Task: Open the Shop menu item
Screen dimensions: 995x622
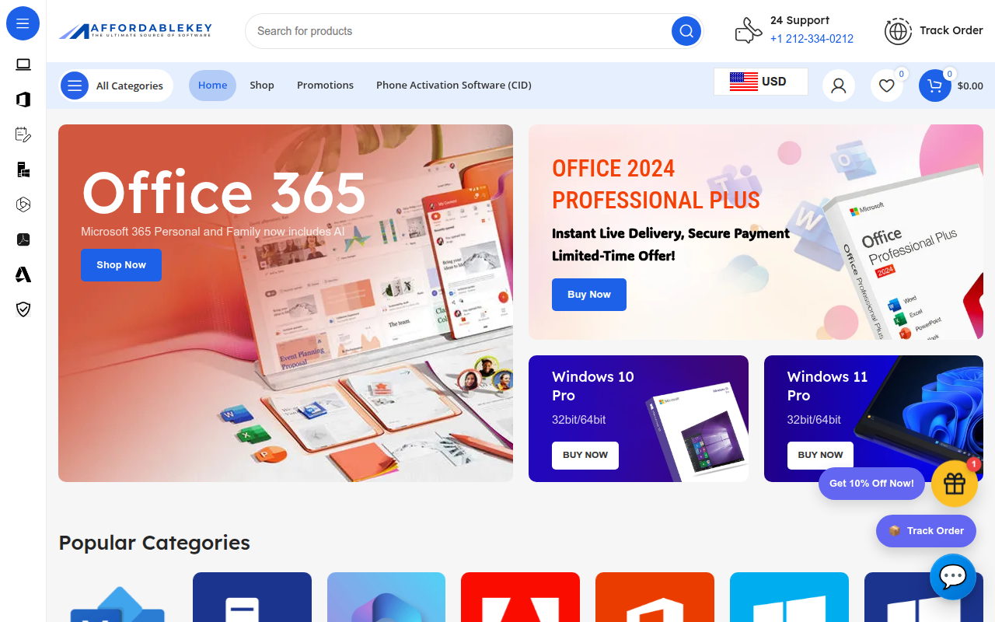Action: click(x=262, y=86)
